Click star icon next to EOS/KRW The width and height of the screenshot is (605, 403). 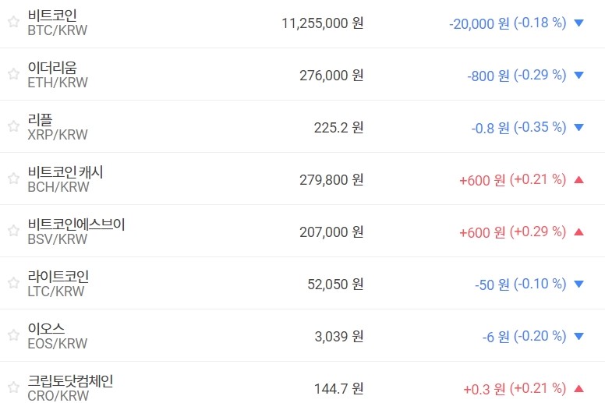(13, 336)
